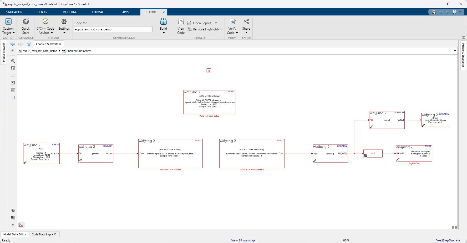
Task: Click View 29 warnings link
Action: point(243,240)
